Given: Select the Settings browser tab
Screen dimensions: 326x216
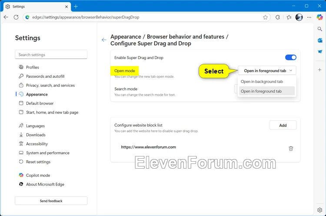Looking at the screenshot, I should [37, 7].
